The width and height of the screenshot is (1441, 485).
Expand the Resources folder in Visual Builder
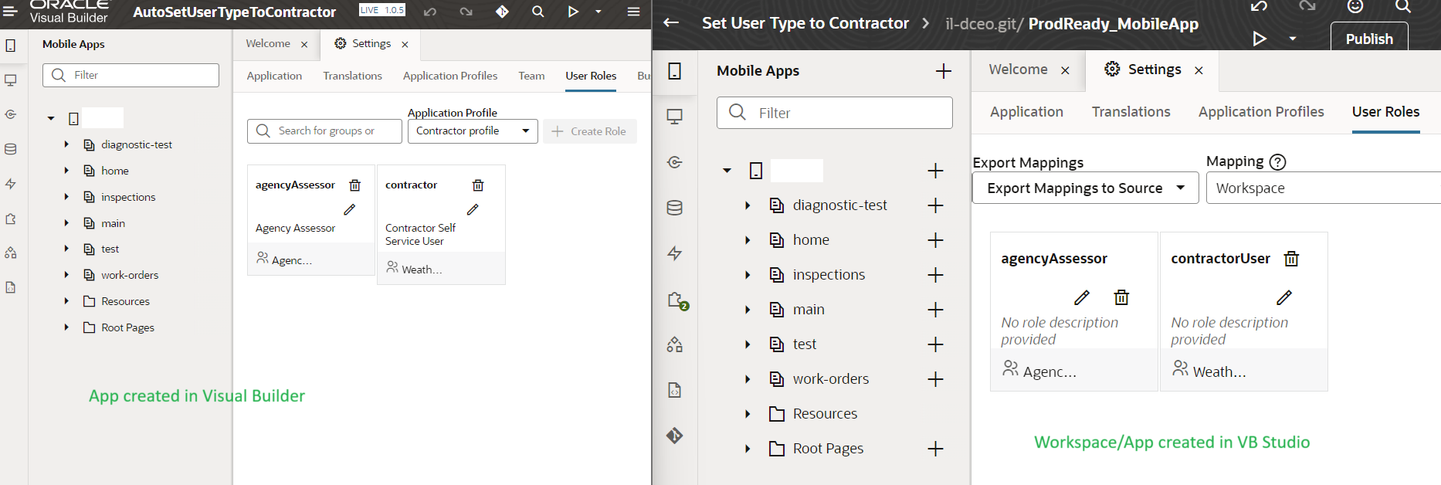66,301
